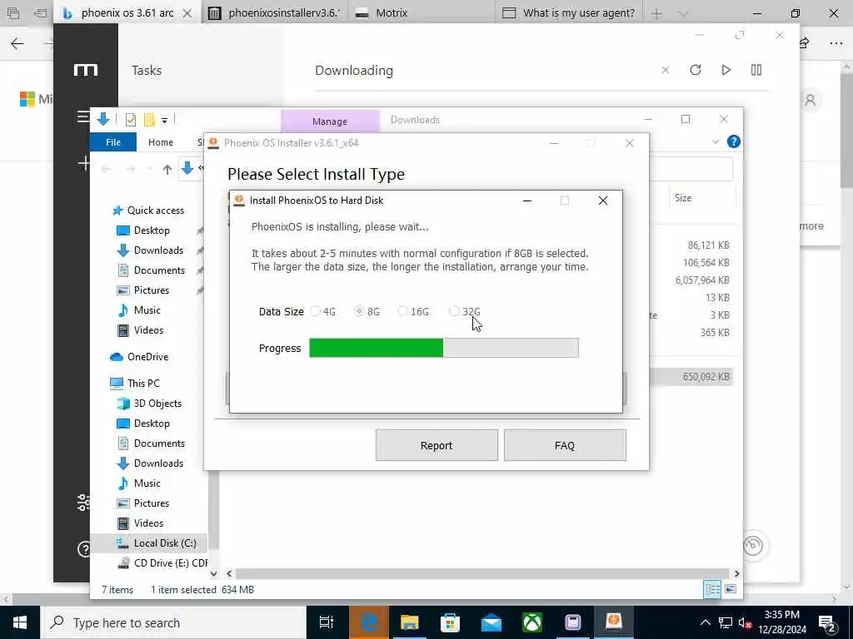
Task: Click the browser back arrow
Action: click(x=17, y=43)
